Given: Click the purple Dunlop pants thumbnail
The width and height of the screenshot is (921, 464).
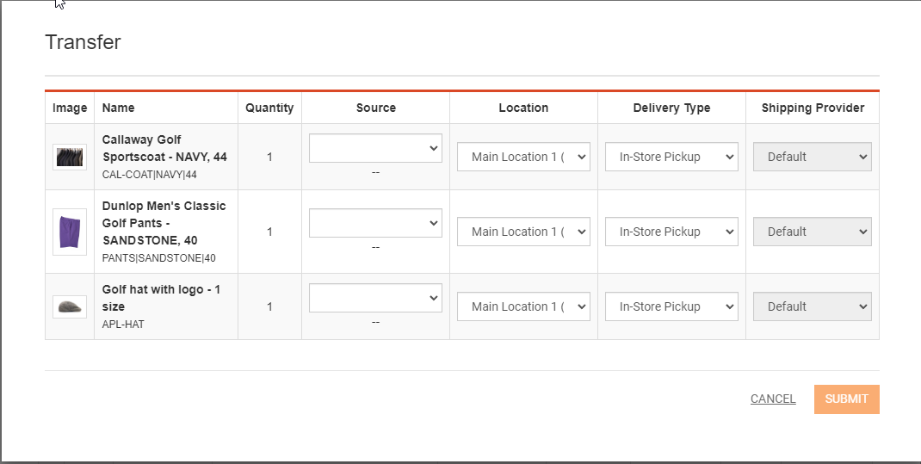Looking at the screenshot, I should pyautogui.click(x=70, y=232).
